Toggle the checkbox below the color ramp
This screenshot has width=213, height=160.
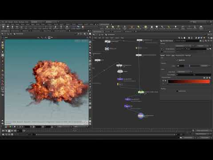point(177,91)
